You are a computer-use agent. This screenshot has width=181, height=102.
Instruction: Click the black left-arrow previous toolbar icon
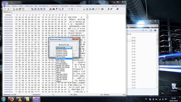tap(108, 9)
